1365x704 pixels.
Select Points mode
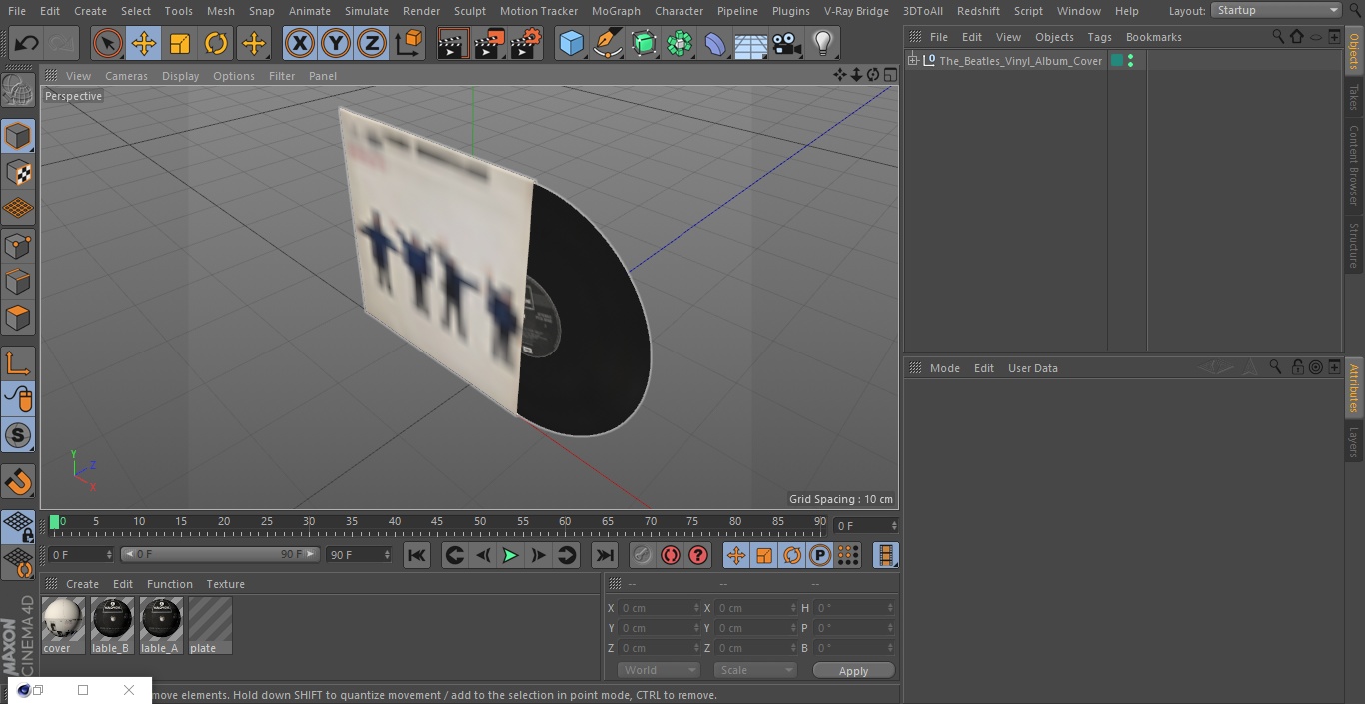pos(18,245)
